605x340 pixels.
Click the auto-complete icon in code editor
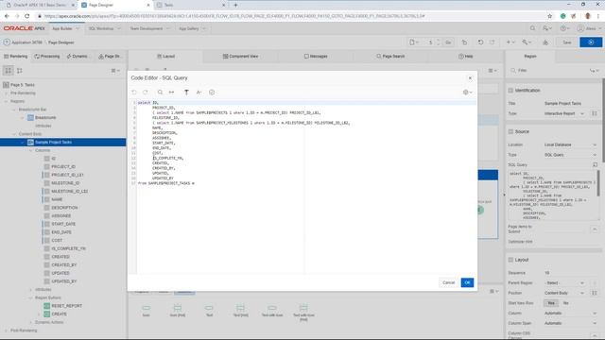pos(199,93)
